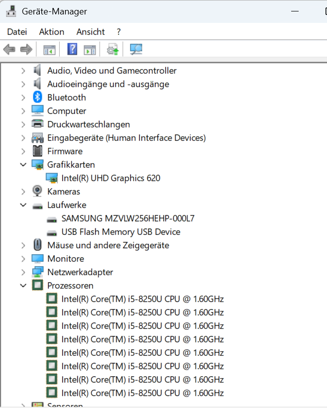327x408 pixels.
Task: Select Intel(R) UHD Graphics 620
Action: point(111,178)
